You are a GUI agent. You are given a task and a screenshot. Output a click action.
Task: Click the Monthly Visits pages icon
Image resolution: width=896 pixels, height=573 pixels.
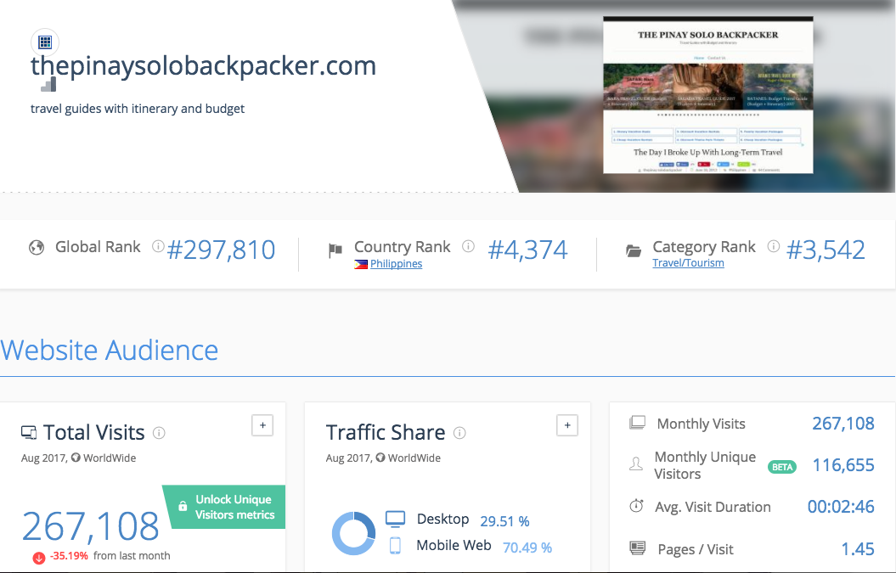(x=637, y=423)
